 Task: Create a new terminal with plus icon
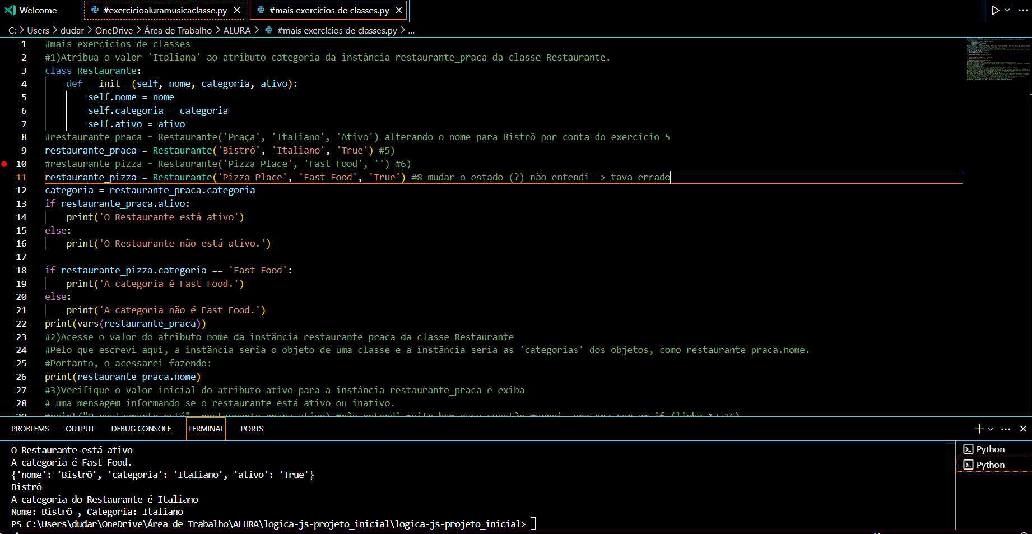click(x=979, y=429)
